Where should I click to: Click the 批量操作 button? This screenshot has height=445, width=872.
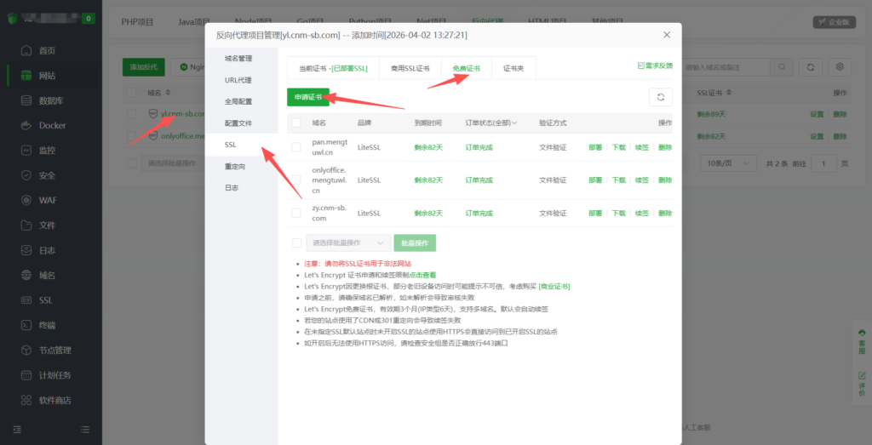tap(415, 242)
